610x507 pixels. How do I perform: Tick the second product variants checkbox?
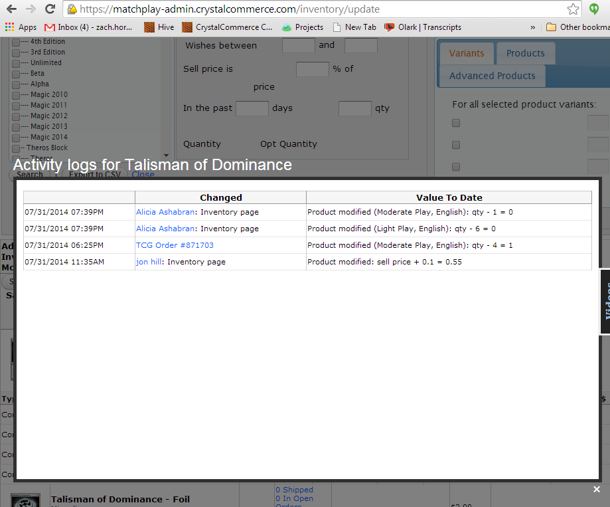pyautogui.click(x=456, y=145)
